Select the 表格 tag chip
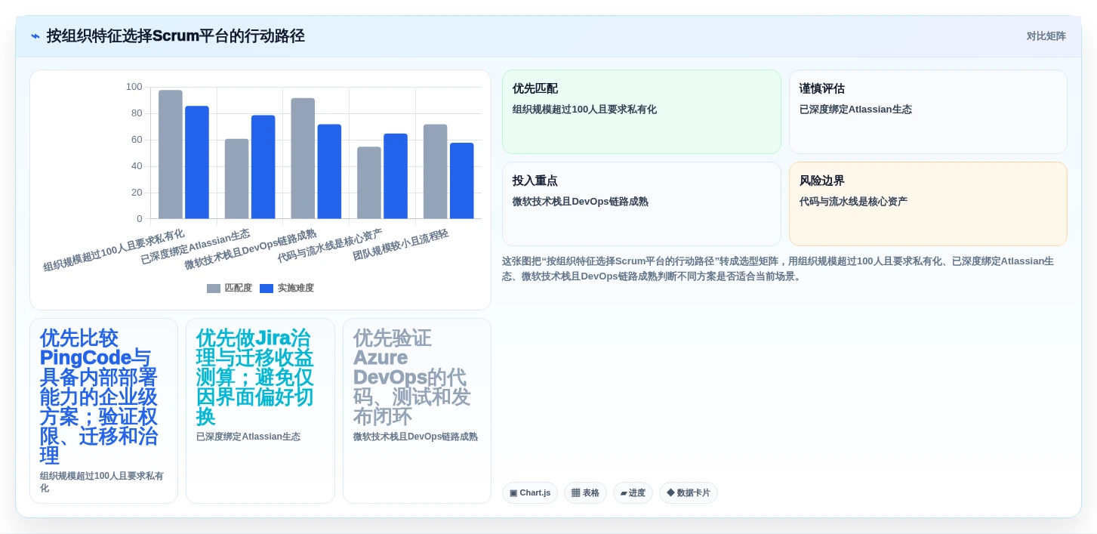This screenshot has height=534, width=1097. click(585, 493)
